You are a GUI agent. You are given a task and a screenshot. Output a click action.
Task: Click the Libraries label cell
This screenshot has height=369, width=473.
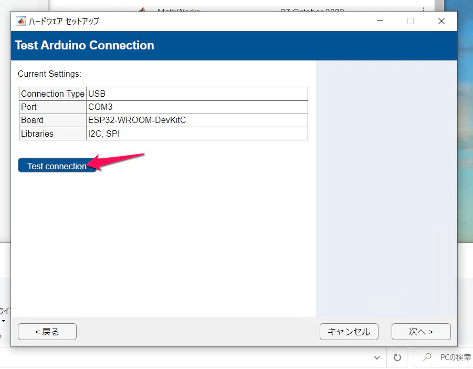point(53,134)
